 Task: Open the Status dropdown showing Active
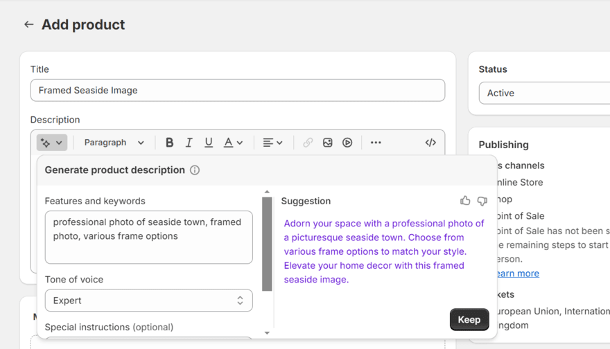point(544,93)
